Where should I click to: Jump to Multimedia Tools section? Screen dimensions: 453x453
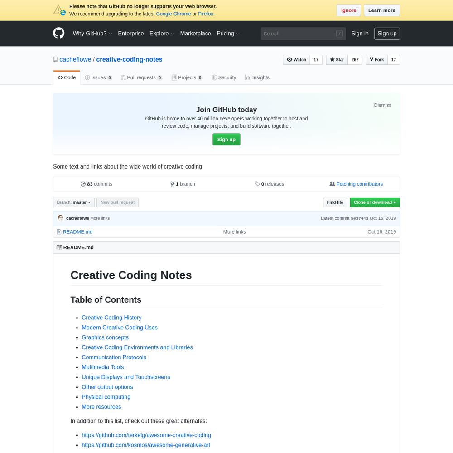pyautogui.click(x=103, y=367)
